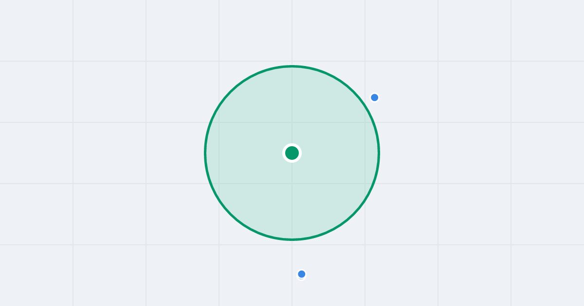This screenshot has height=306, width=584.
Task: Select the blue point below the circle
Action: 302,274
